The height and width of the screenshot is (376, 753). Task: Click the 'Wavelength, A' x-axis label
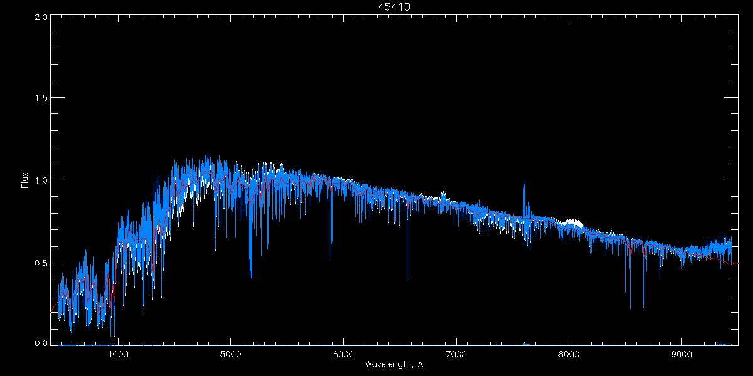coord(394,364)
